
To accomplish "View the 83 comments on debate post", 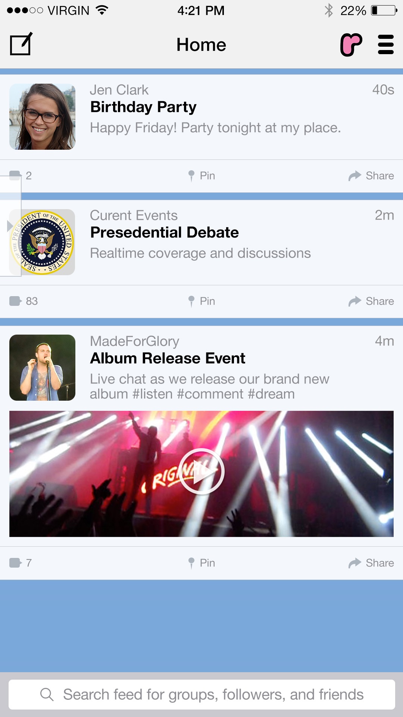I will [x=24, y=301].
